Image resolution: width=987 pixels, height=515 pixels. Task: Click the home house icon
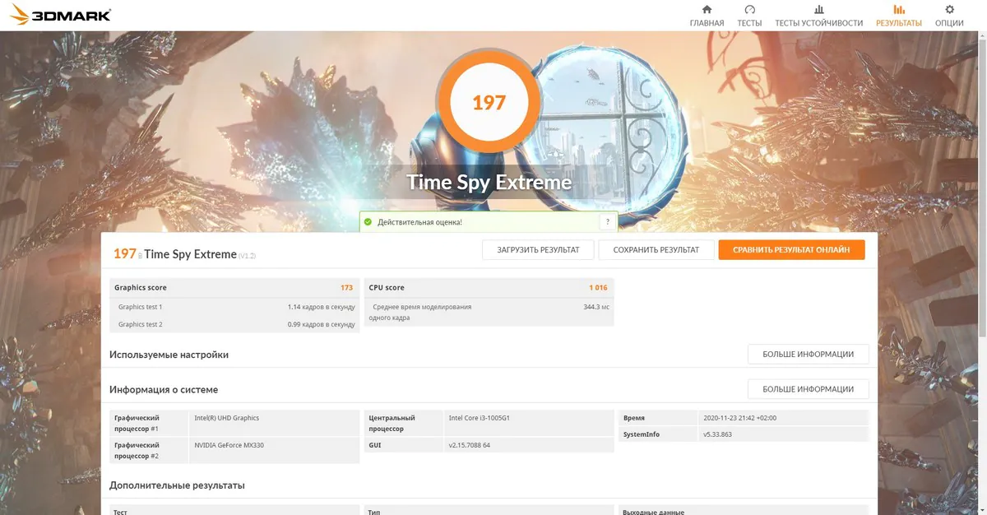click(x=707, y=10)
